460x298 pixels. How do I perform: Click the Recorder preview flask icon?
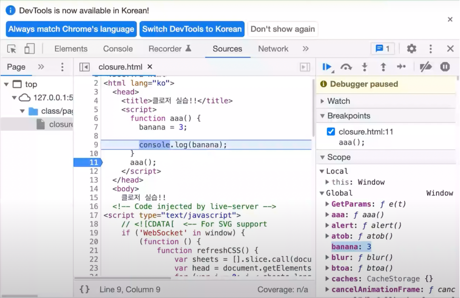[189, 48]
